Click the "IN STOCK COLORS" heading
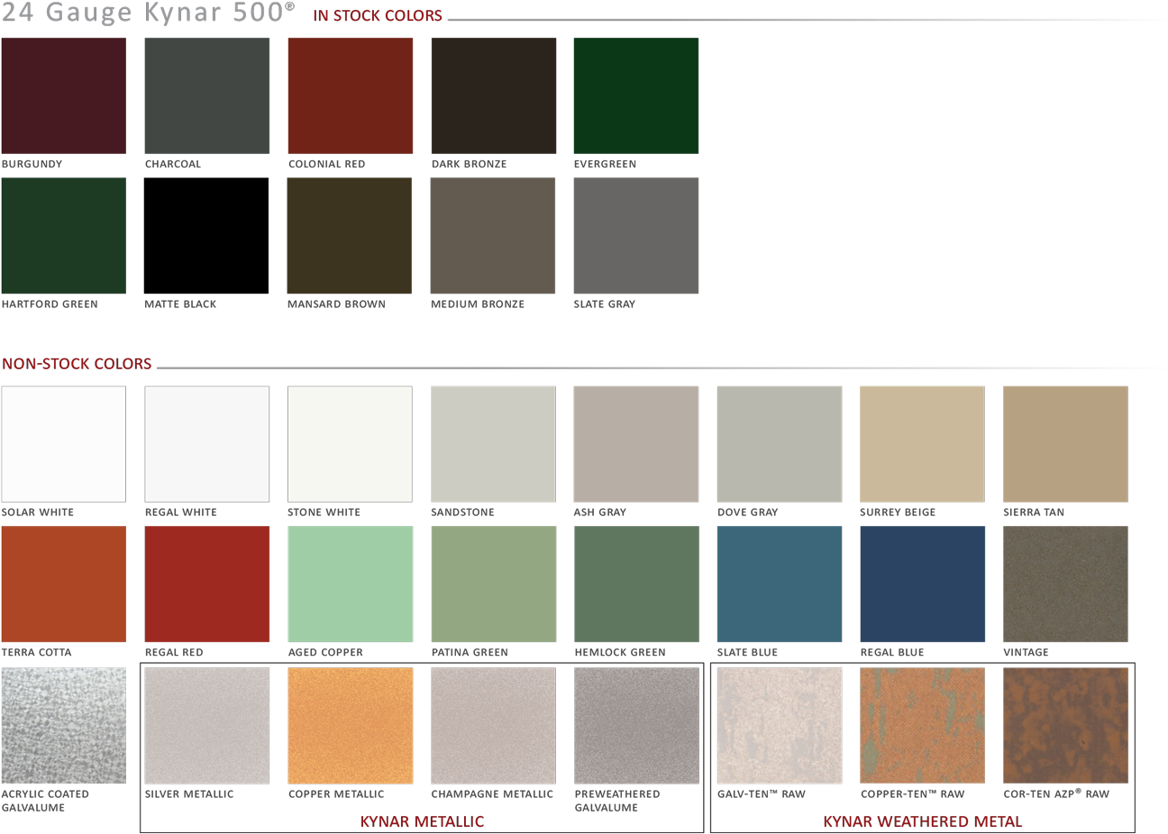Screen dimensions: 1168x834 [x=378, y=15]
